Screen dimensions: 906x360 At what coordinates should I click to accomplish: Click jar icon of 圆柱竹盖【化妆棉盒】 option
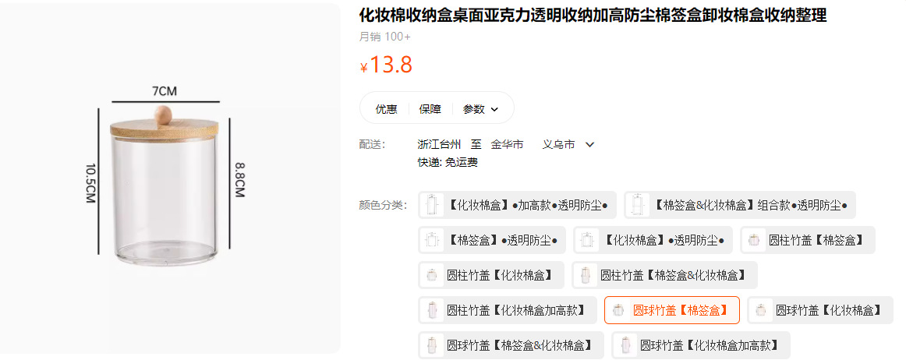coord(432,275)
